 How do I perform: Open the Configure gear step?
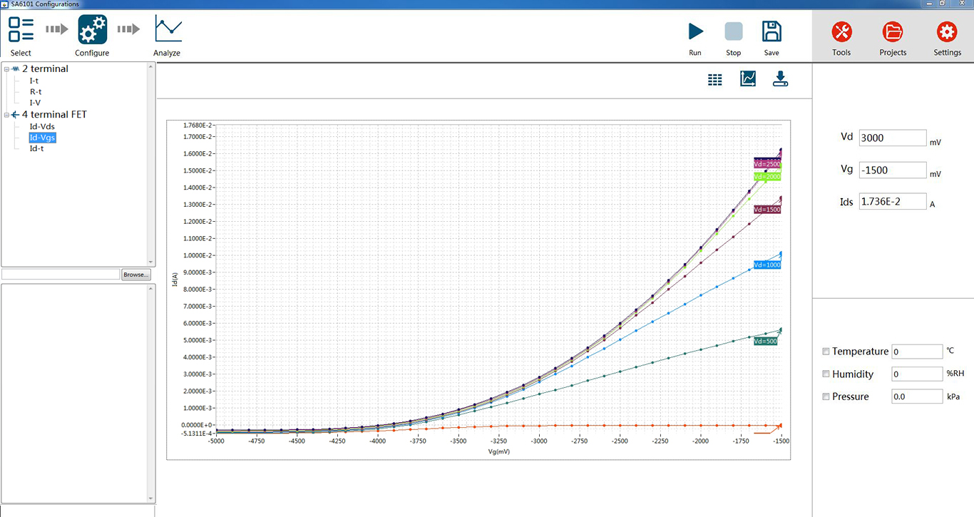point(92,30)
